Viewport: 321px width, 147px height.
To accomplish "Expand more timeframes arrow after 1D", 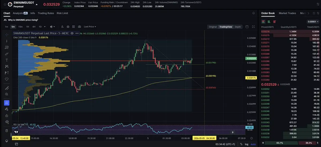I will (x=45, y=27).
